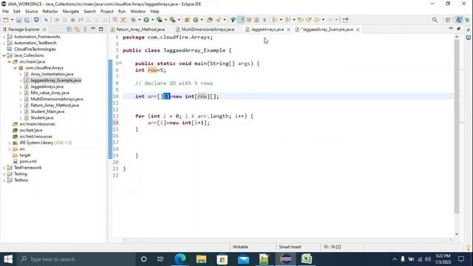473x266 pixels.
Task: Click the New file toolbar icon
Action: pyautogui.click(x=6, y=20)
